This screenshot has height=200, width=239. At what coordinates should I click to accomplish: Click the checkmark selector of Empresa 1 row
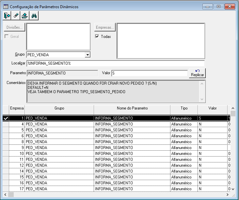coord(6,118)
